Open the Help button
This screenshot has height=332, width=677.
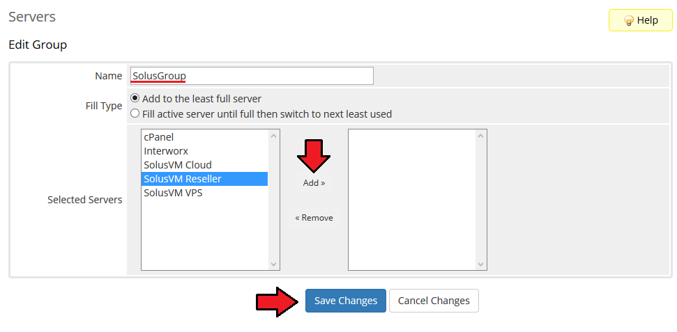click(640, 20)
